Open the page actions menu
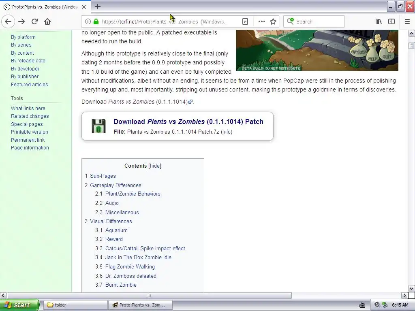The image size is (415, 311). pos(261,22)
